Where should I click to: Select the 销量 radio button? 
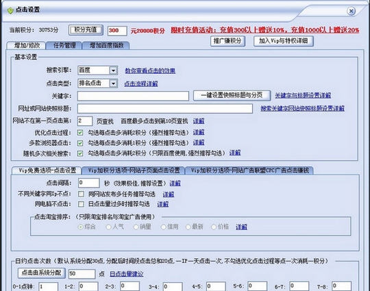[x=136, y=227]
